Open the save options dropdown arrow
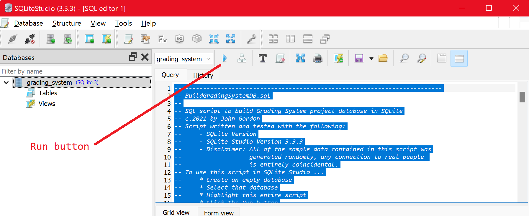529x216 pixels. [x=371, y=59]
